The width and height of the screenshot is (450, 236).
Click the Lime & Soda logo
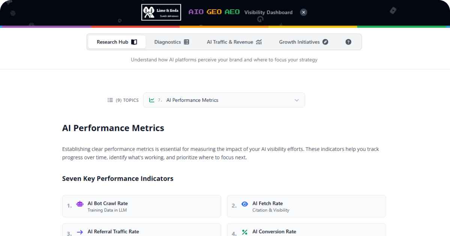[x=161, y=12]
